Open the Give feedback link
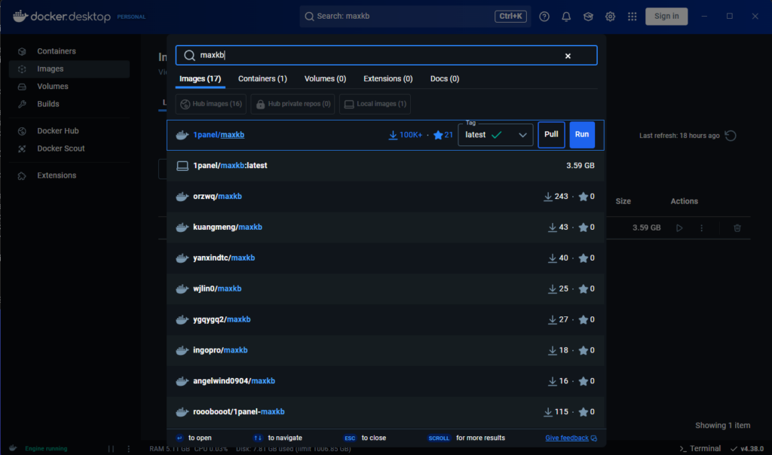Viewport: 772px width, 455px height. [x=571, y=438]
